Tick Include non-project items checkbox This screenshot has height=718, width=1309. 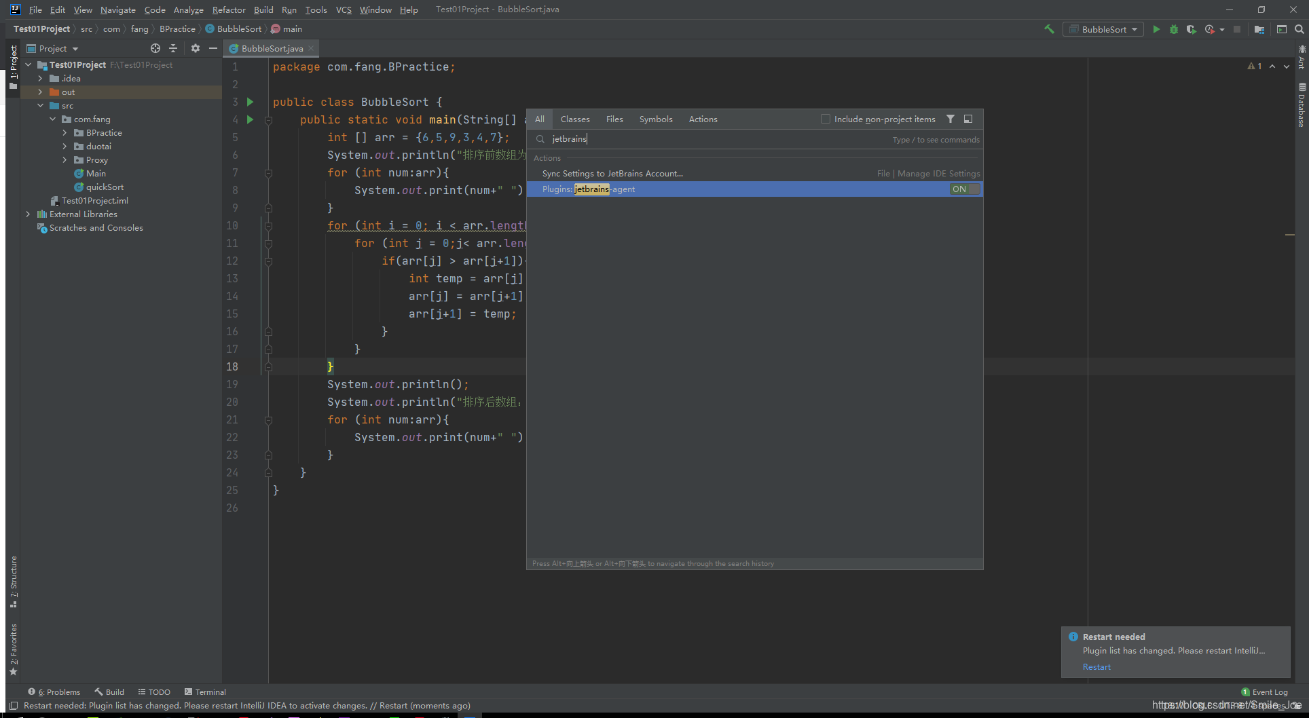point(826,119)
